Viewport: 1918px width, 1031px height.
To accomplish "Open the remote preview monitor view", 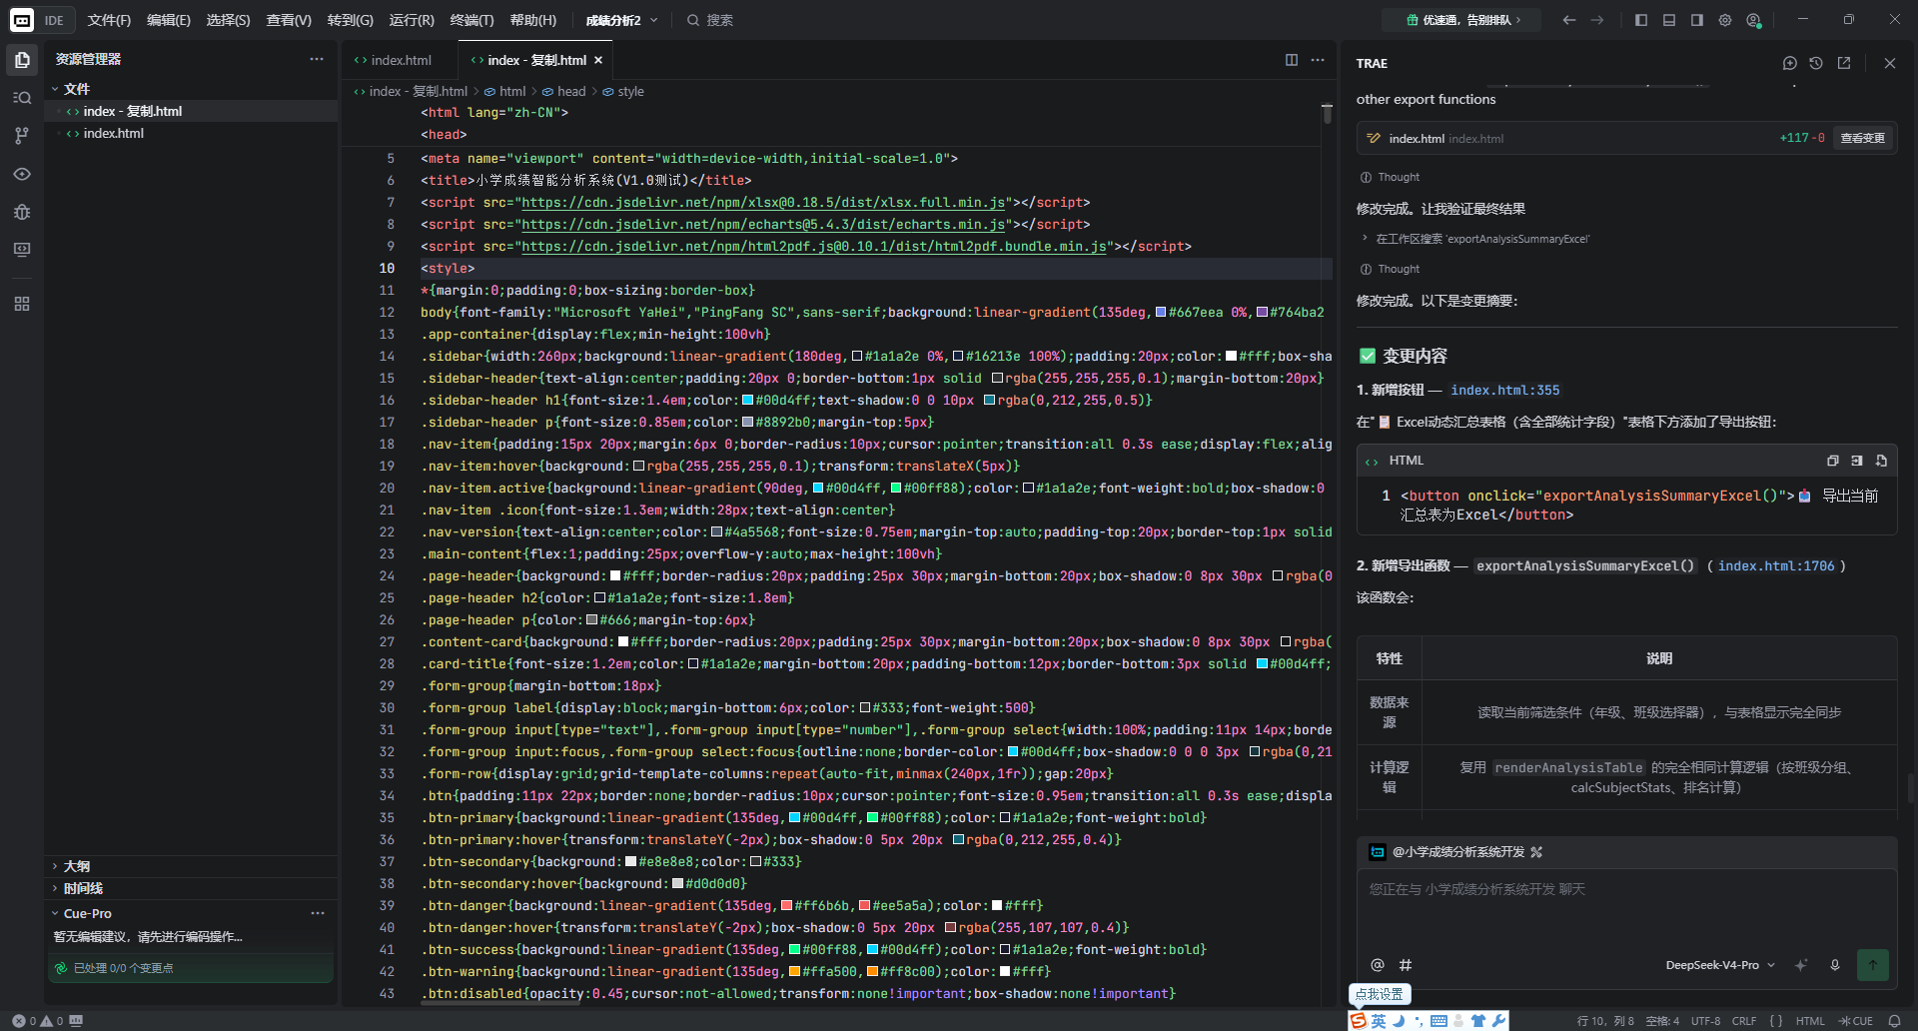I will pos(22,250).
